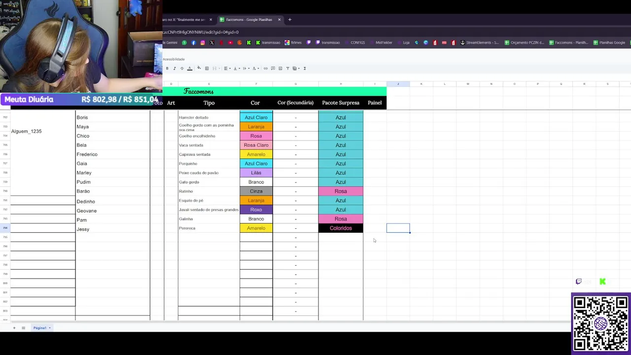Image resolution: width=631 pixels, height=355 pixels.
Task: Open the cell borders tool
Action: pos(207,69)
